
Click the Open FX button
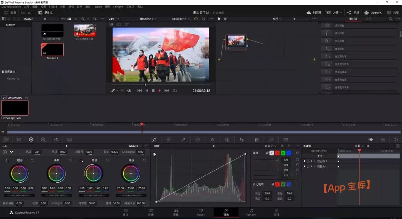coord(373,13)
